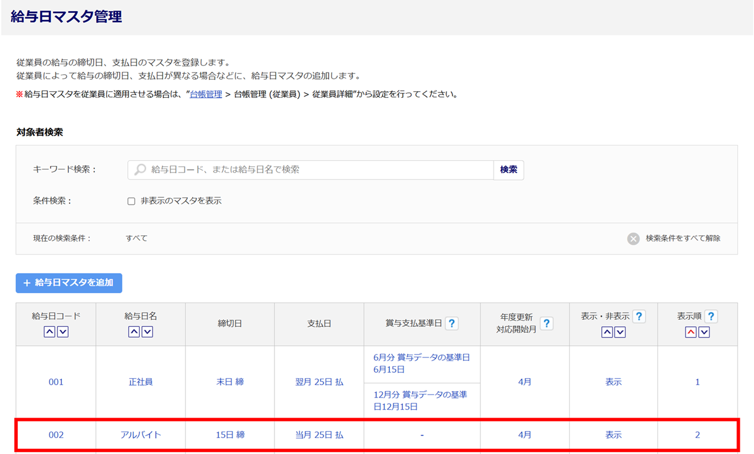Sort 表示・非表示 column descending
Image resolution: width=754 pixels, height=454 pixels.
(x=620, y=332)
